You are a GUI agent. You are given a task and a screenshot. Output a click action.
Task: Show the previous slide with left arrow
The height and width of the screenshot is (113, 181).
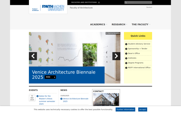(x=33, y=56)
